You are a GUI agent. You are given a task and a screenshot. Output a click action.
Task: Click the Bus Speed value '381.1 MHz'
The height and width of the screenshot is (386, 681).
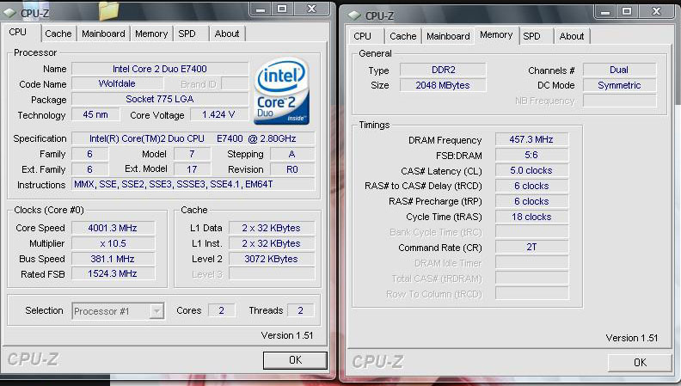(x=113, y=259)
